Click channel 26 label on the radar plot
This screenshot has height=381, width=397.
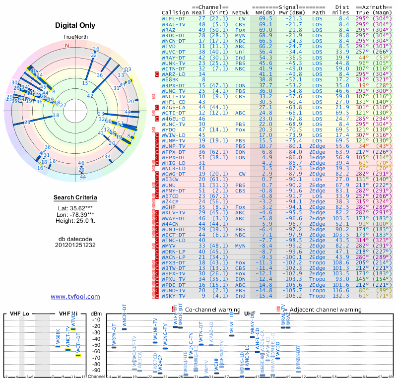(x=96, y=49)
